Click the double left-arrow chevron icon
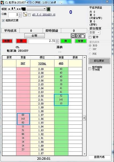 [x=78, y=36]
